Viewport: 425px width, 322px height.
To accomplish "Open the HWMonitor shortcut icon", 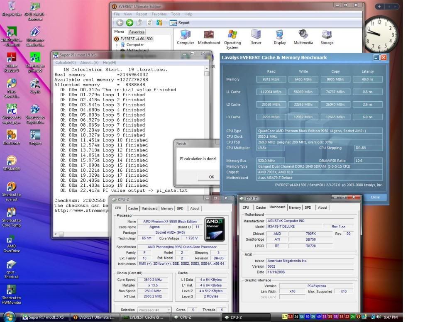I will click(11, 295).
